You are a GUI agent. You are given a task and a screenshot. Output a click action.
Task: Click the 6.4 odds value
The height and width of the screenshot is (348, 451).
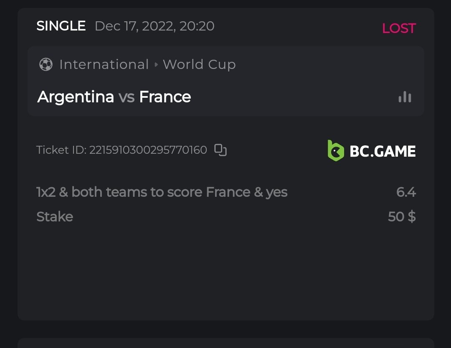(406, 192)
